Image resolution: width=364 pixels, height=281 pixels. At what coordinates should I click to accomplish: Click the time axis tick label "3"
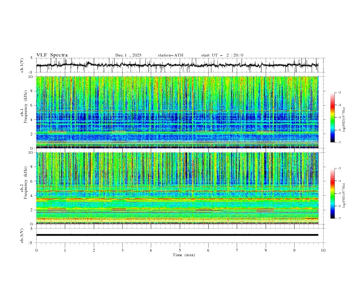point(122,250)
